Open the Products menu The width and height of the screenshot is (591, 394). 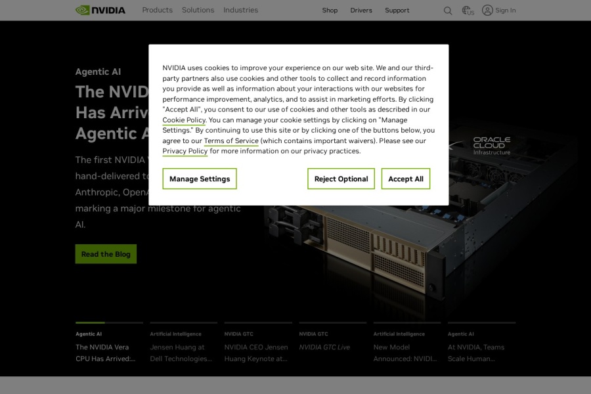coord(157,11)
